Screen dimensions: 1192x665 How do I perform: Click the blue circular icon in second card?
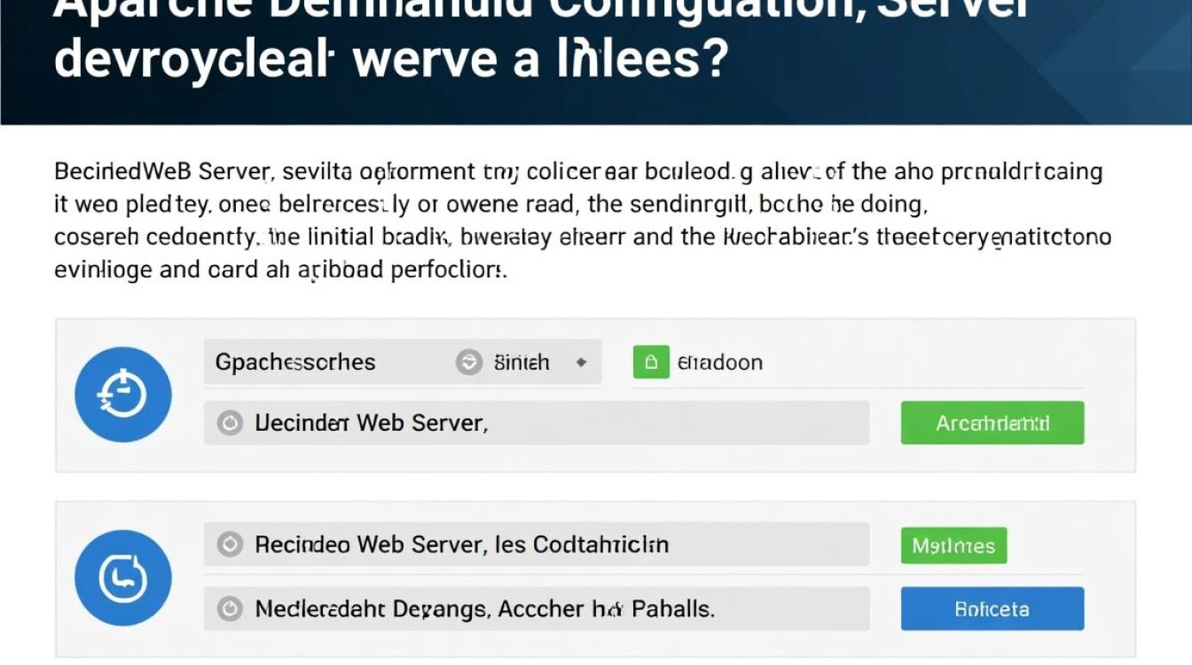122,578
